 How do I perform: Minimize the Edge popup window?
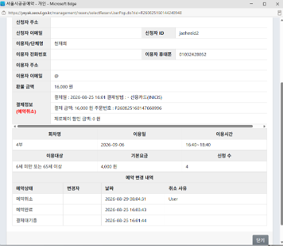coord(252,4)
